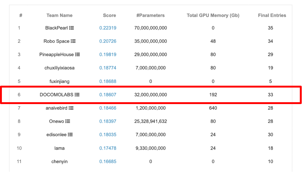Click Robo Space's final entries value 34
Screen dimensions: 302x172
point(270,41)
